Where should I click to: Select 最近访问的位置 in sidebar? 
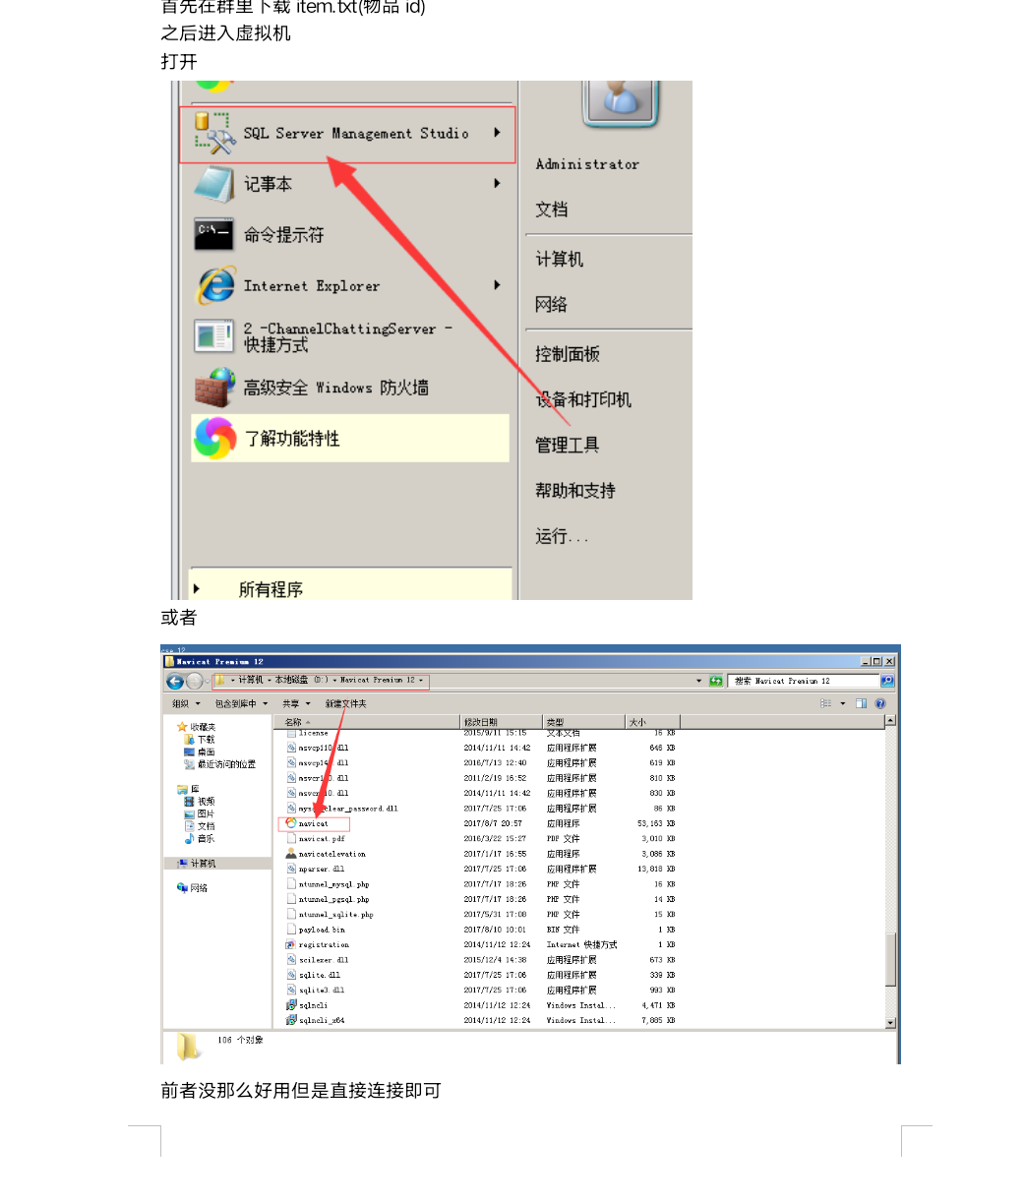tap(226, 764)
